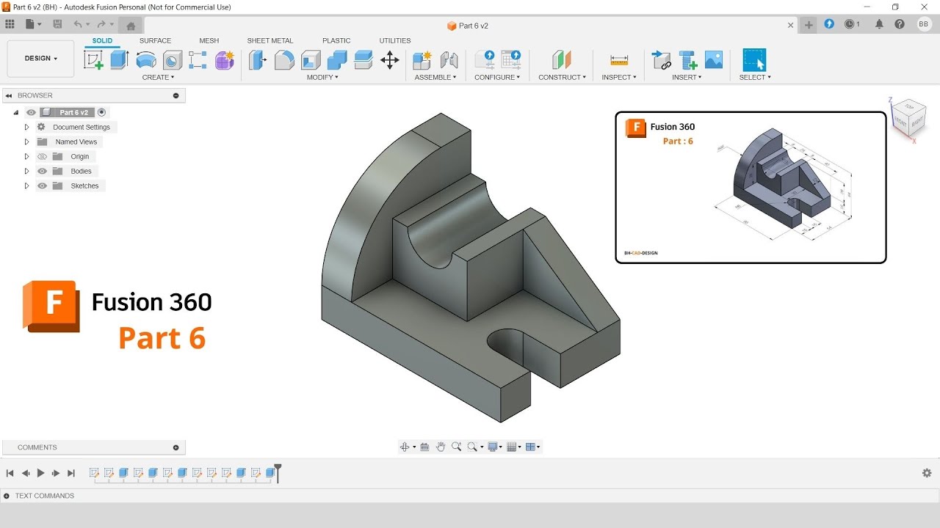Toggle visibility of Part 6 v2 component
Viewport: 940px width, 528px height.
31,112
